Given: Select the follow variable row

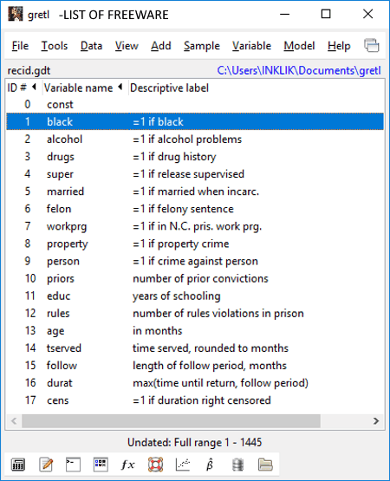Looking at the screenshot, I should pos(195,366).
